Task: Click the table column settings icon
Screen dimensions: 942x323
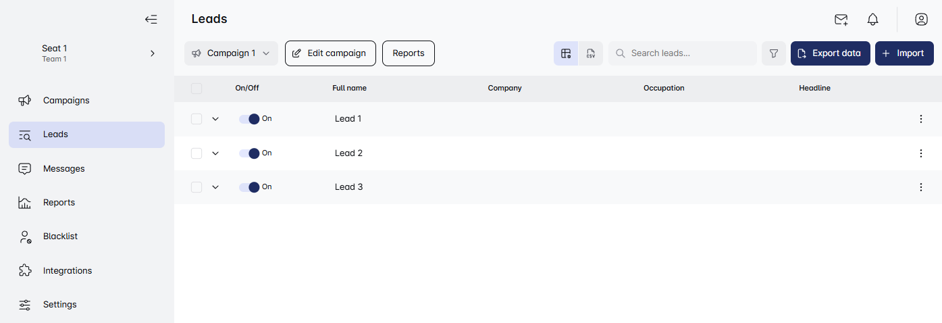Action: click(x=566, y=53)
